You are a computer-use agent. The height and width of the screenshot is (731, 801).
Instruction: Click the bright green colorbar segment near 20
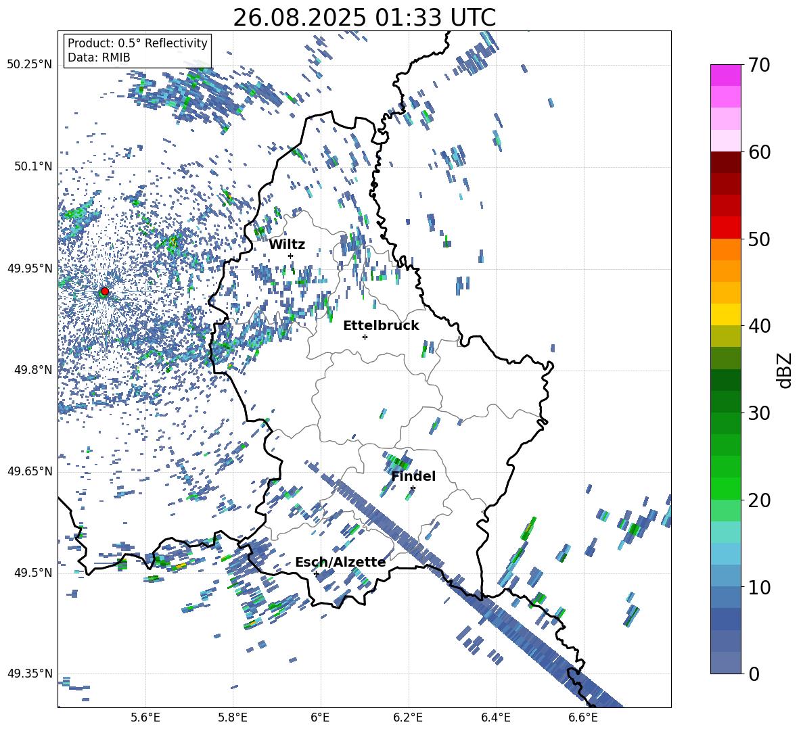pos(726,489)
